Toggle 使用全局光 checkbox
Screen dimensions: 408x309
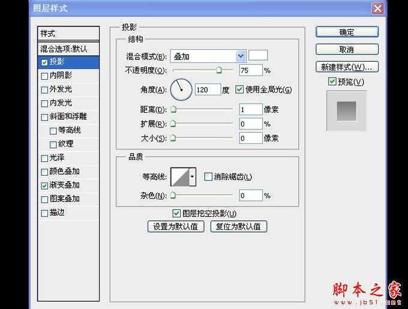click(239, 90)
